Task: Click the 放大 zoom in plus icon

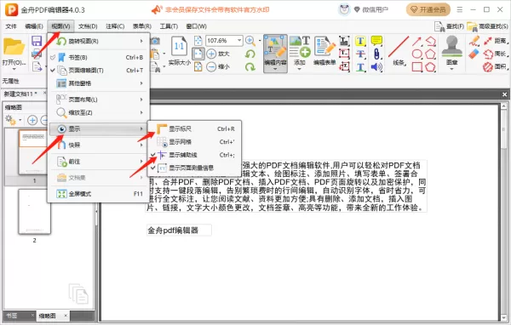Action: [211, 54]
